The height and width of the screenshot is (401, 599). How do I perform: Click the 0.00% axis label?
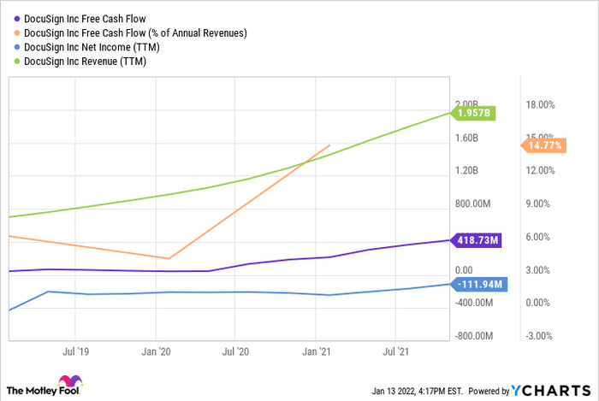[x=538, y=303]
